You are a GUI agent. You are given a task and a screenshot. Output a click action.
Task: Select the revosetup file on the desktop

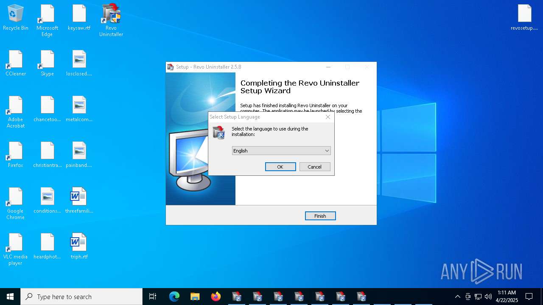[524, 18]
